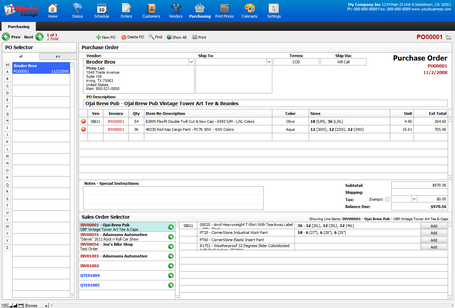Click Show All in the toolbar

pyautogui.click(x=176, y=37)
